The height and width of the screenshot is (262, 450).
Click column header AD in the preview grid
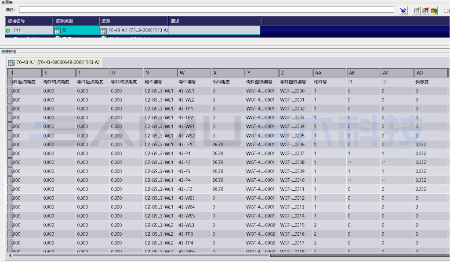(x=430, y=73)
